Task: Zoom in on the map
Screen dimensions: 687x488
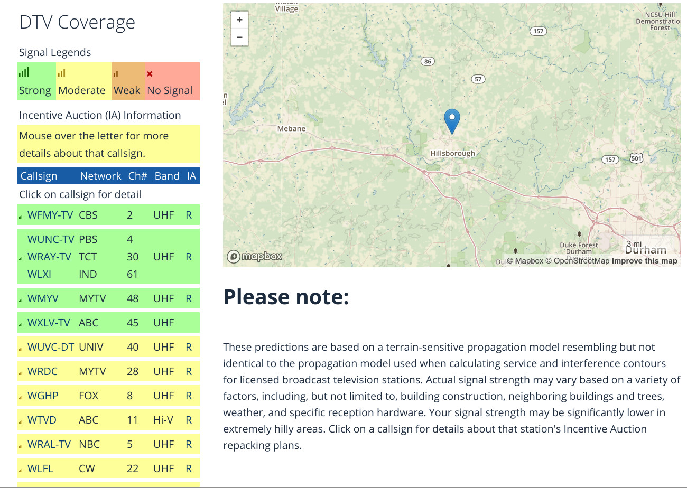Action: (239, 20)
